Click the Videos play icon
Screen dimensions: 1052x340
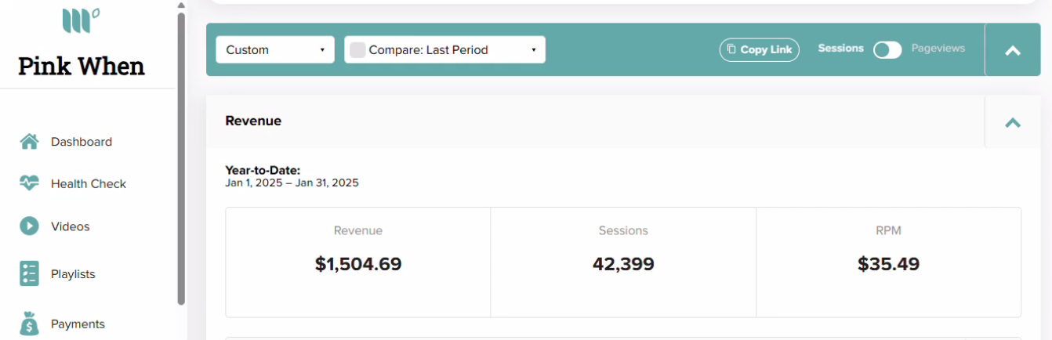(29, 226)
